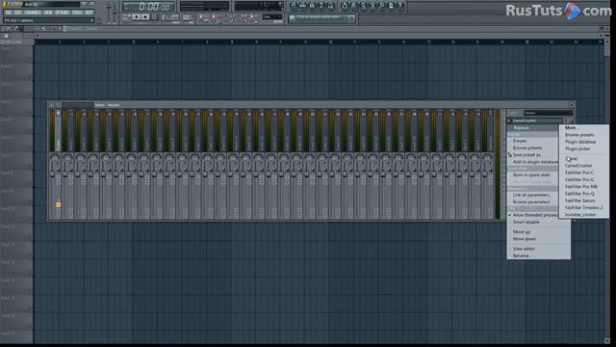The height and width of the screenshot is (347, 616).
Task: Open the HELP menu
Action: click(x=90, y=13)
